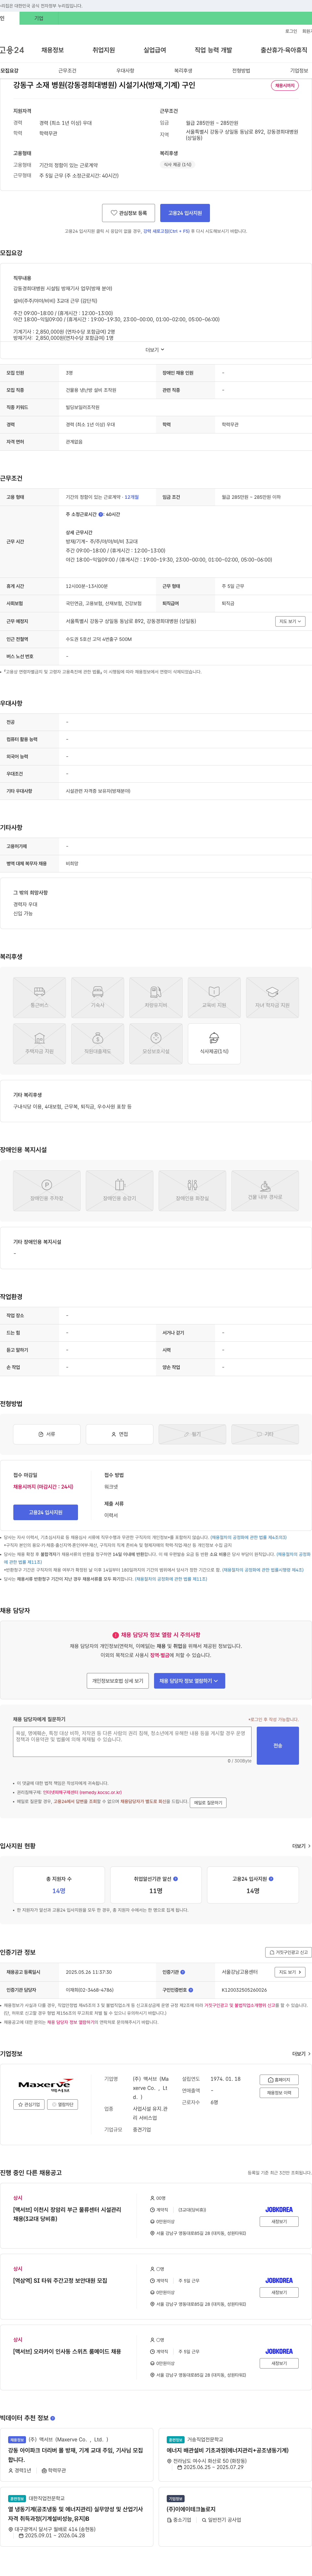Click the 장애인용 화장실 icon
Viewport: 312px width, 2576px height.
(x=192, y=1190)
